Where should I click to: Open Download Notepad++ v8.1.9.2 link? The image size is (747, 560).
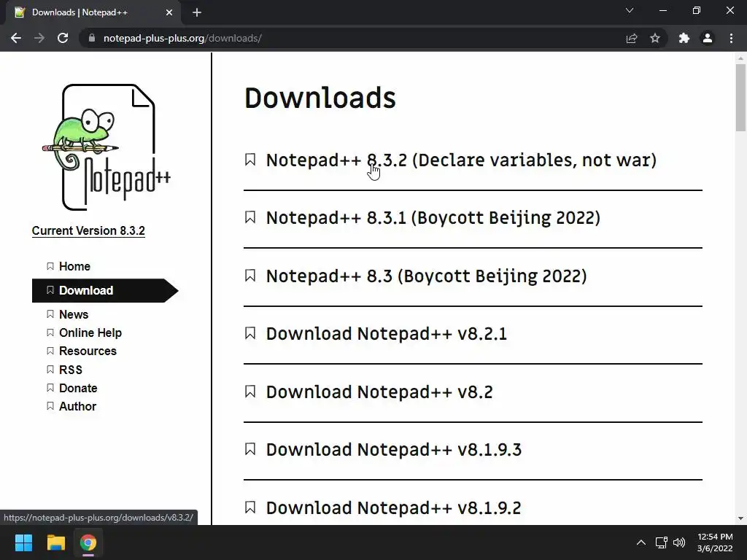(393, 508)
